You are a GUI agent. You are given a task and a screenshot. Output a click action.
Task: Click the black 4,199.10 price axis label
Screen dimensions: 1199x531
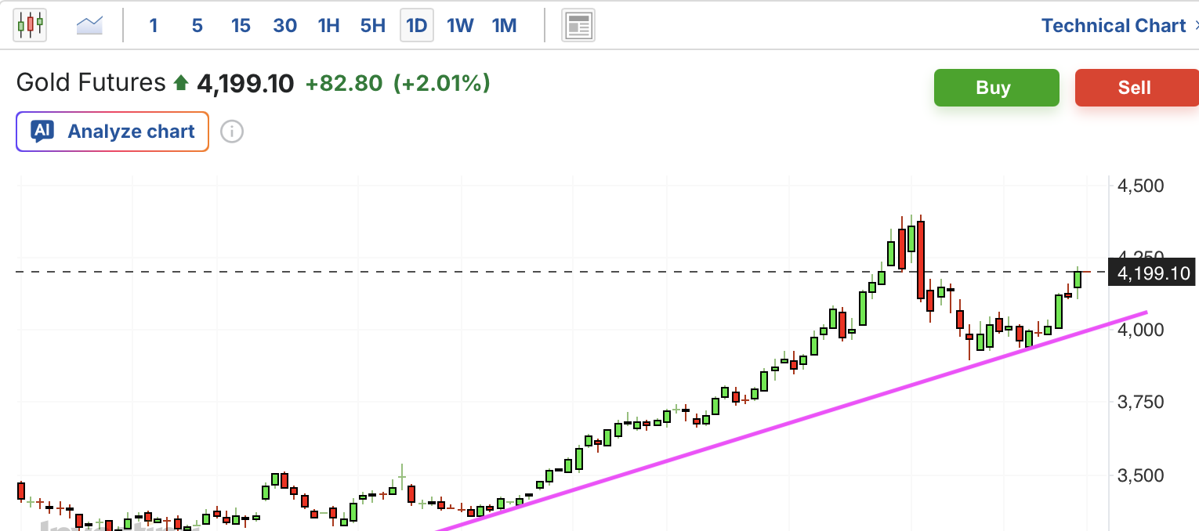pos(1153,273)
